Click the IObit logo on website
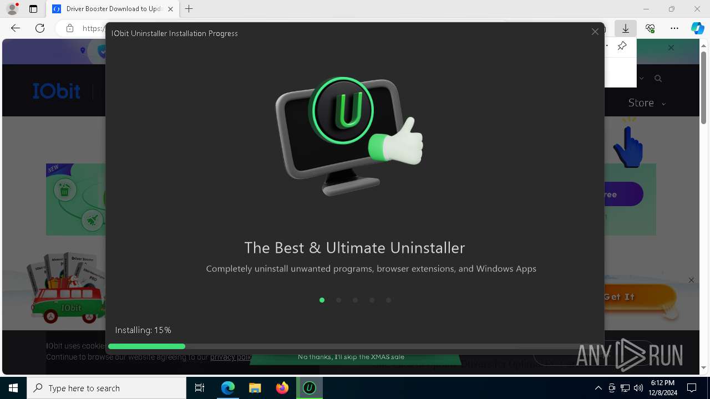 point(57,91)
